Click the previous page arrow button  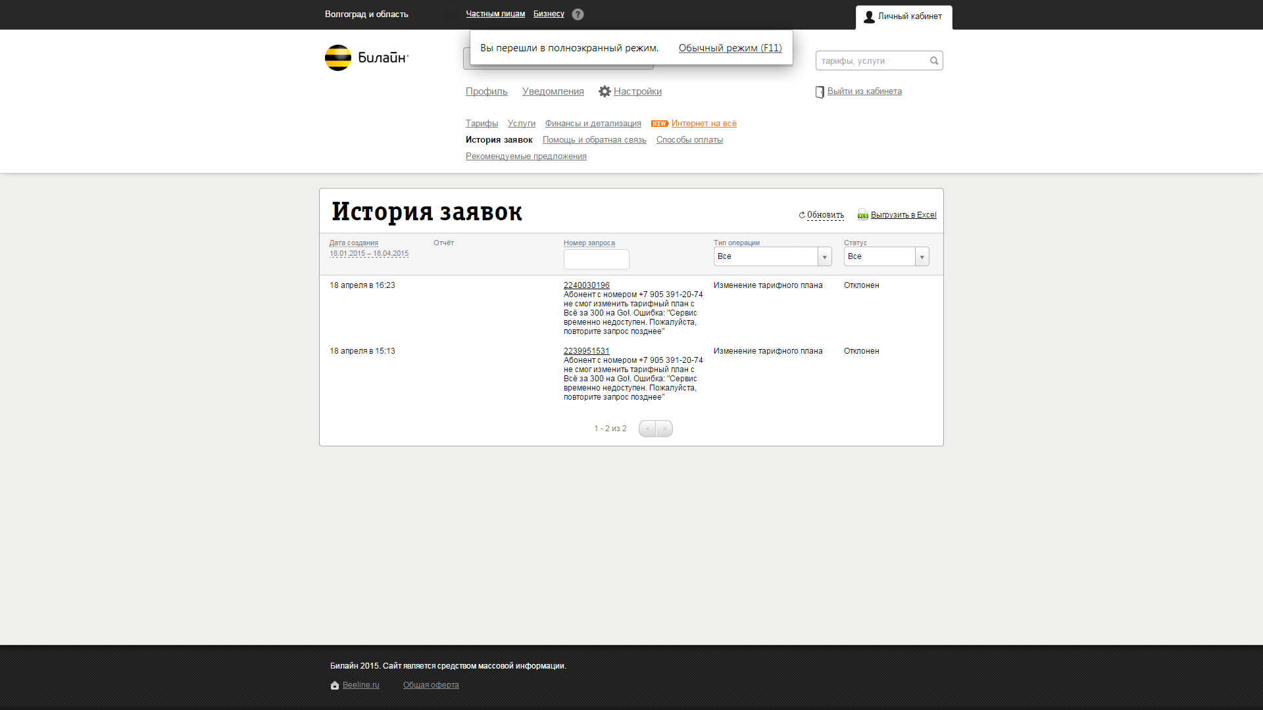(x=647, y=429)
